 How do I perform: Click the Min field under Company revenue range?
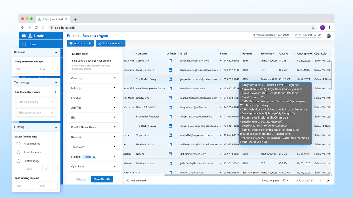24,69
